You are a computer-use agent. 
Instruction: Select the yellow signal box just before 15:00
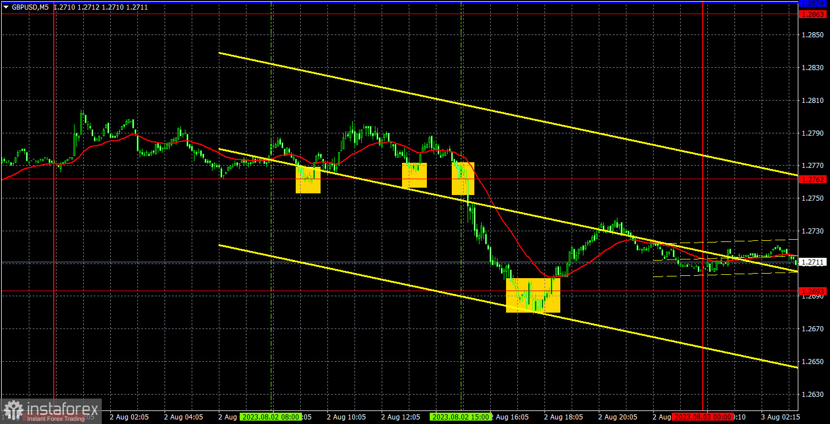463,179
